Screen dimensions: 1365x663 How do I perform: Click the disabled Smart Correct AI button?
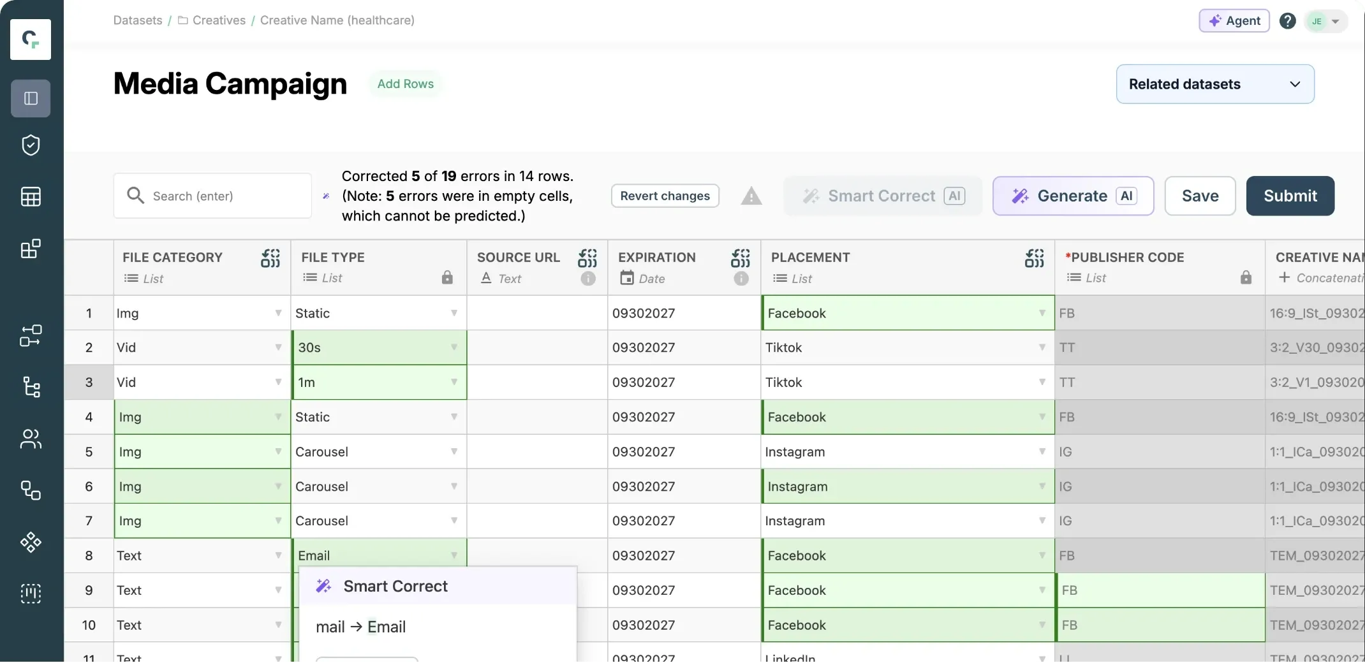tap(883, 196)
